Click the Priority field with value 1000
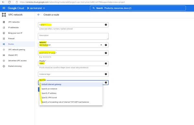The height and width of the screenshot is (125, 194). pyautogui.click(x=73, y=63)
